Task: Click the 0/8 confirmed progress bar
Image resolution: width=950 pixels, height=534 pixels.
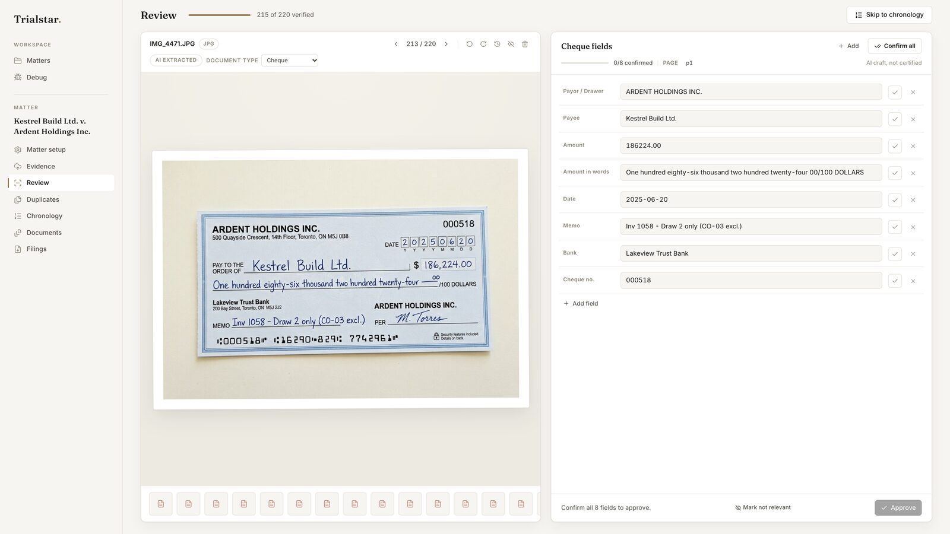Action: (x=585, y=63)
